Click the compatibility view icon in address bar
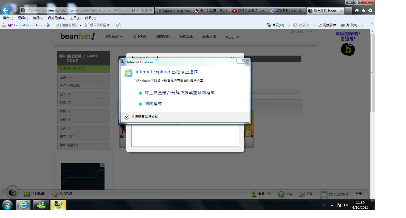 [x=142, y=10]
